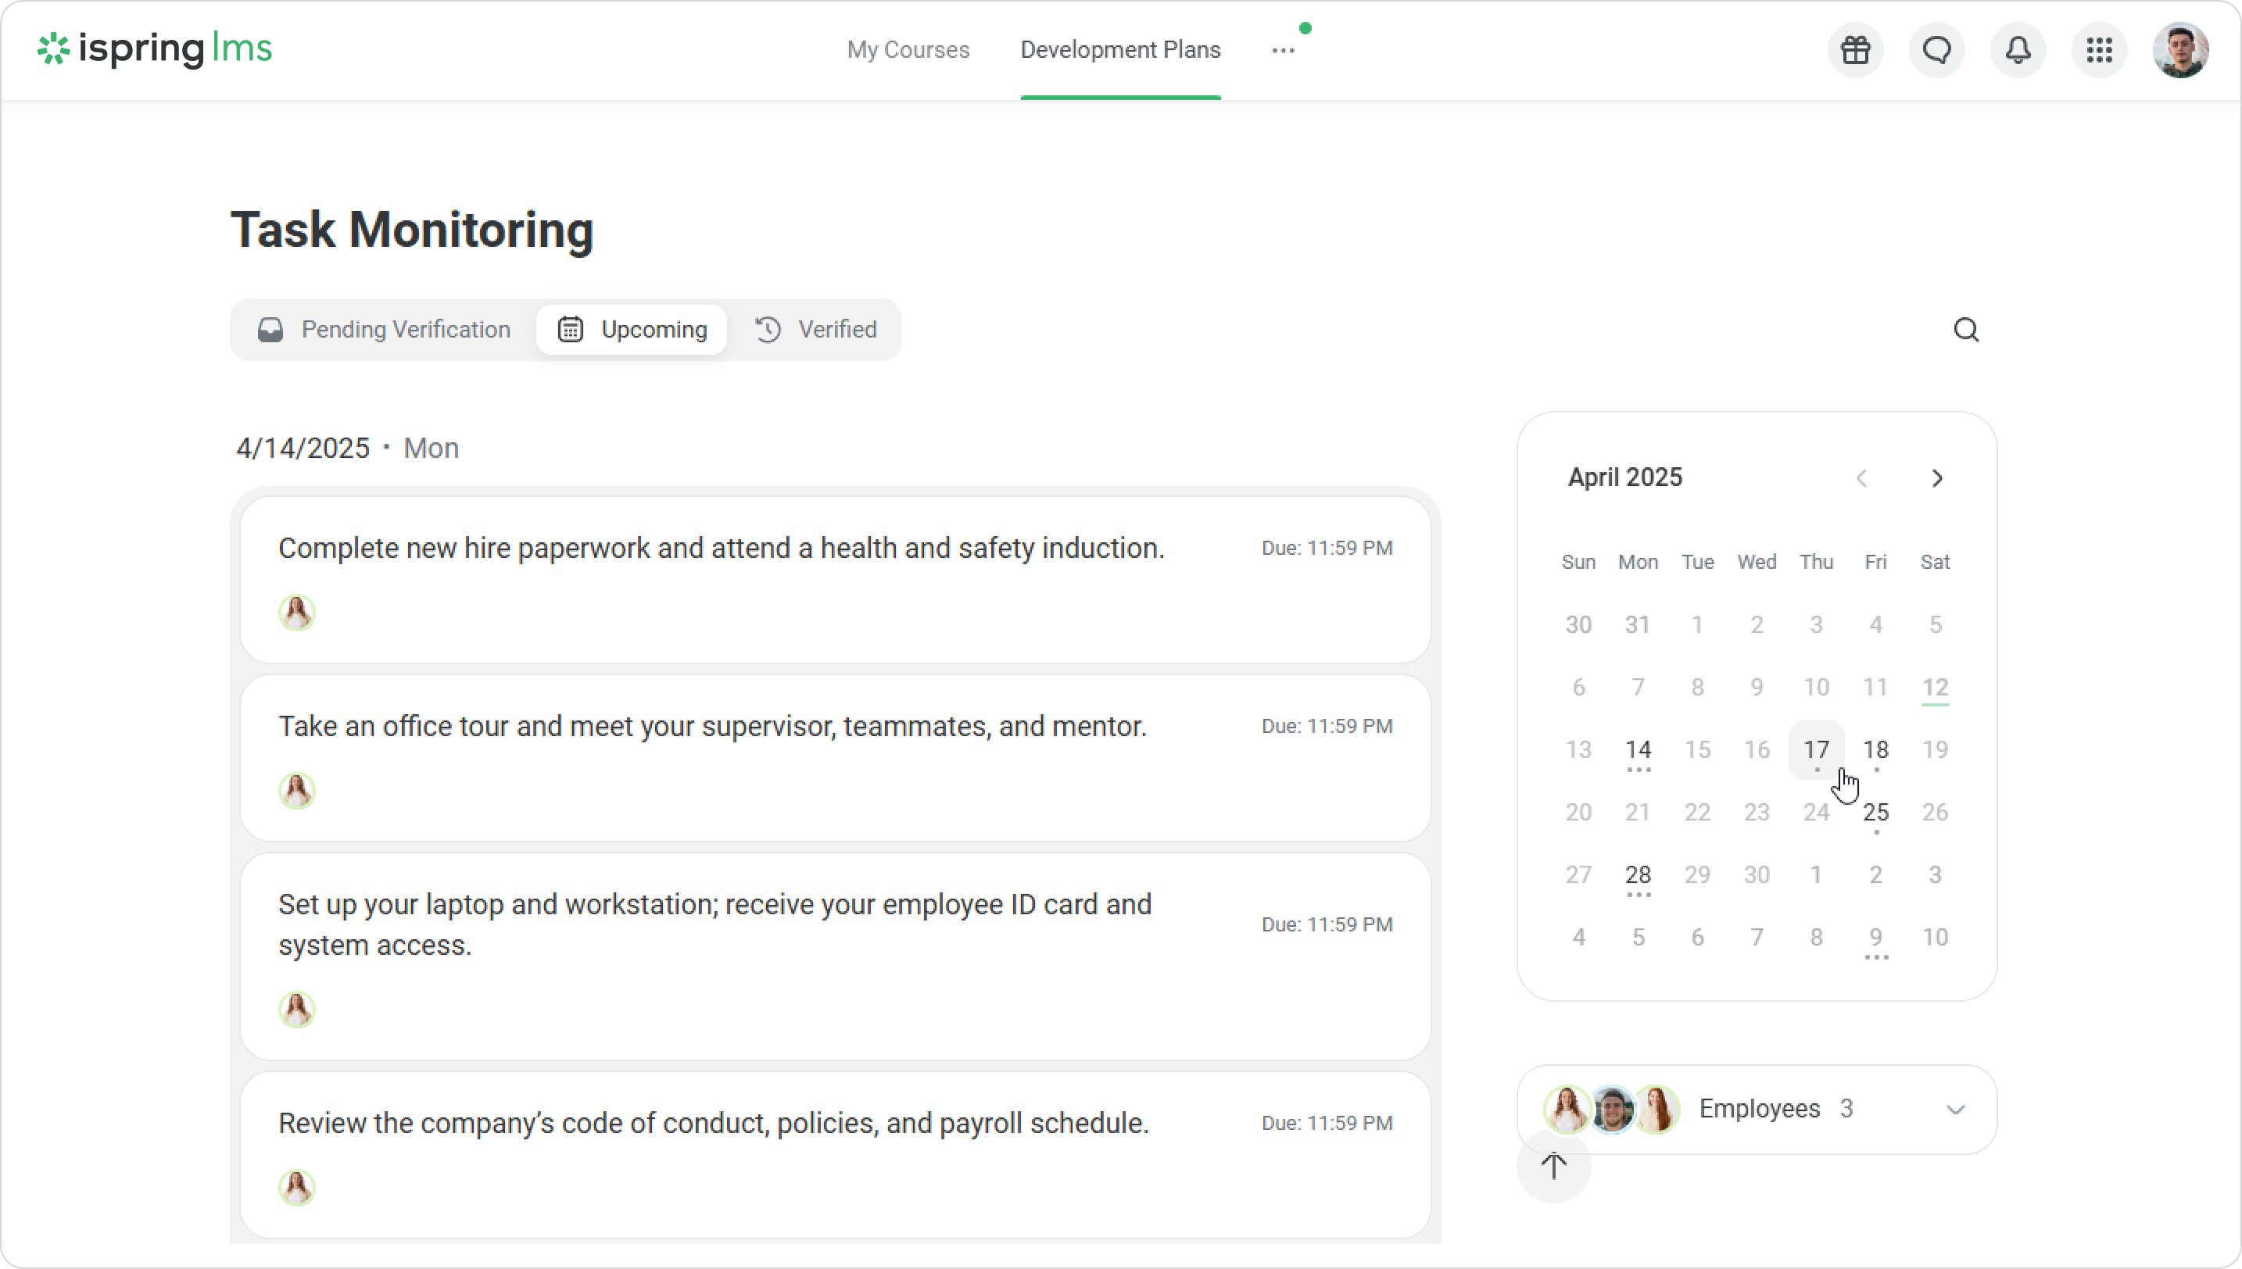The image size is (2242, 1269).
Task: Go to next month in calendar
Action: point(1937,478)
